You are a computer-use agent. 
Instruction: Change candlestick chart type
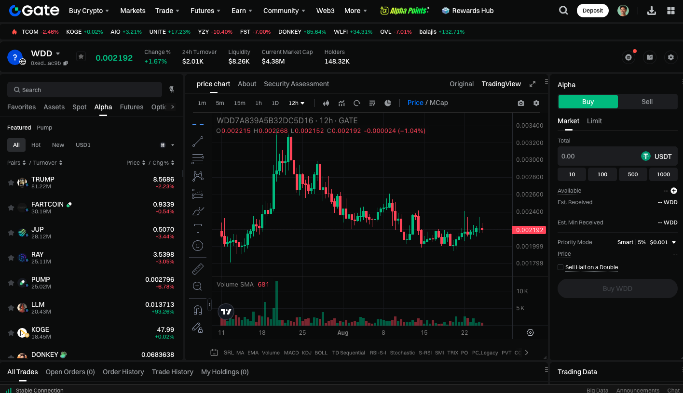point(326,103)
